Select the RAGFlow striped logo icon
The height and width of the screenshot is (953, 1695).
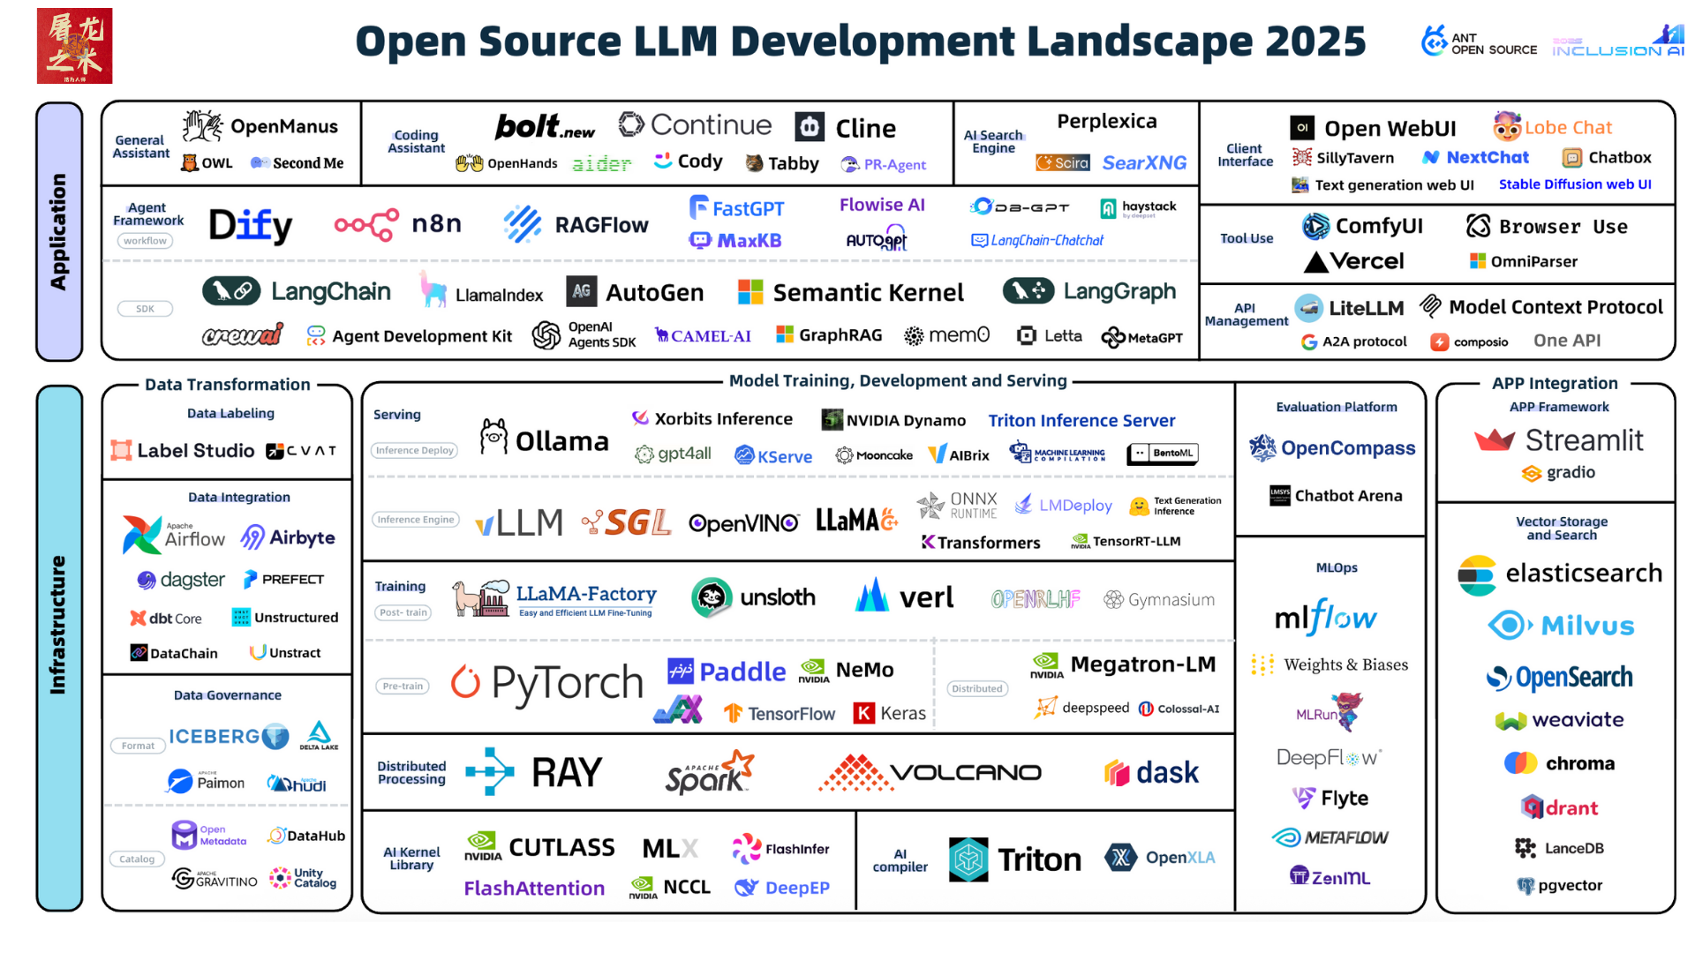tap(523, 224)
